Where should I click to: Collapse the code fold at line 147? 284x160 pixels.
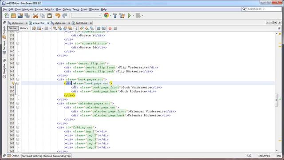pyautogui.click(x=18, y=79)
